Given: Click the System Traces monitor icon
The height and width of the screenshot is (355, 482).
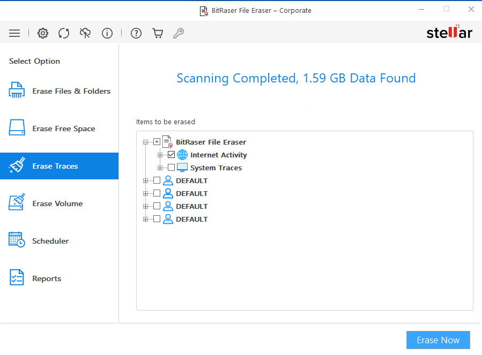Looking at the screenshot, I should (x=182, y=168).
